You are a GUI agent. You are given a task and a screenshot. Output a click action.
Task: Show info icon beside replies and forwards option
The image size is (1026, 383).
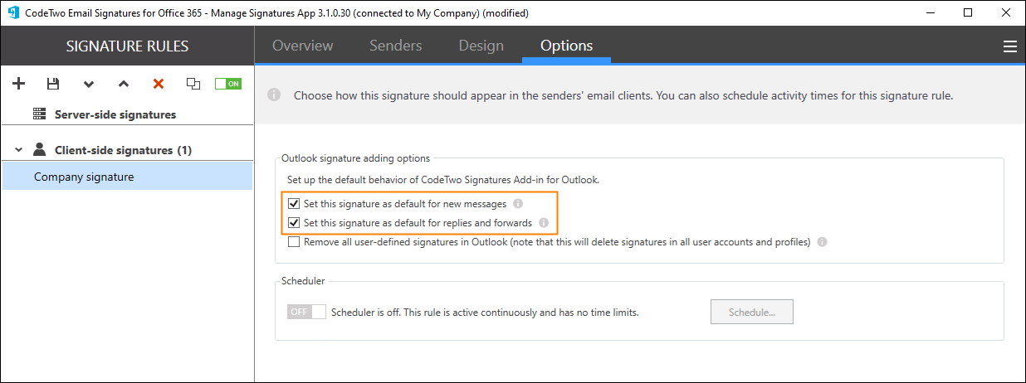coord(544,223)
